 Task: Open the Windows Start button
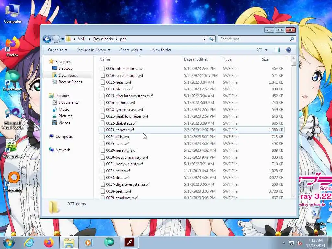[x=8, y=243]
